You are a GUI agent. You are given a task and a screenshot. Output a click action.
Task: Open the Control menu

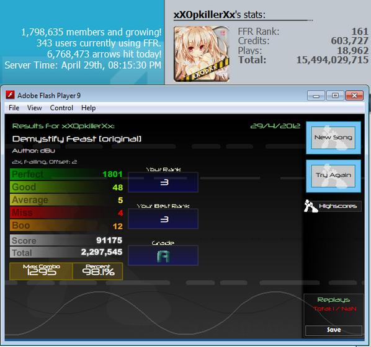pos(61,108)
